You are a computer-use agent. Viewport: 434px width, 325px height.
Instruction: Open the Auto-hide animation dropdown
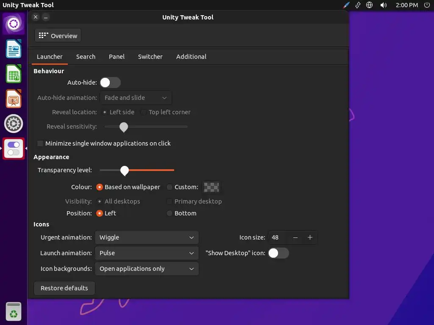point(136,98)
